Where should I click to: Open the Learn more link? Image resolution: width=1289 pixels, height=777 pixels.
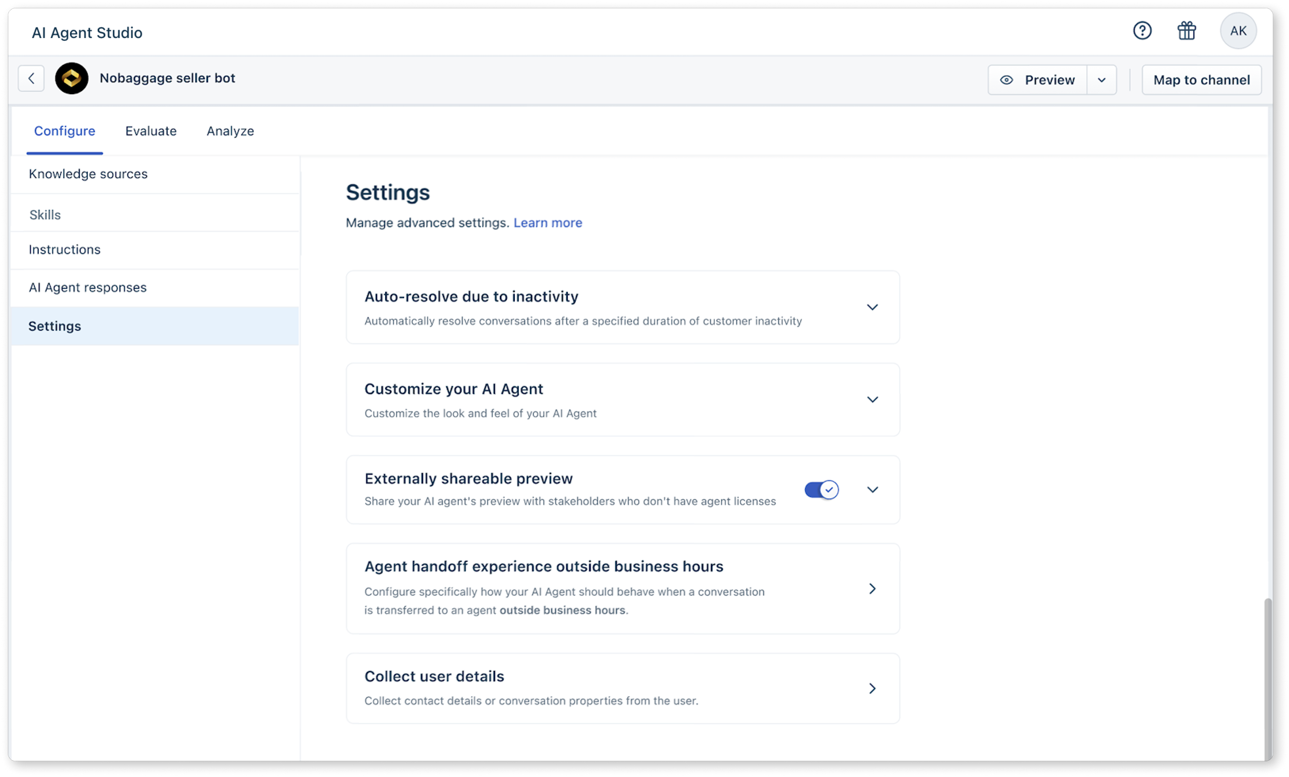click(547, 222)
